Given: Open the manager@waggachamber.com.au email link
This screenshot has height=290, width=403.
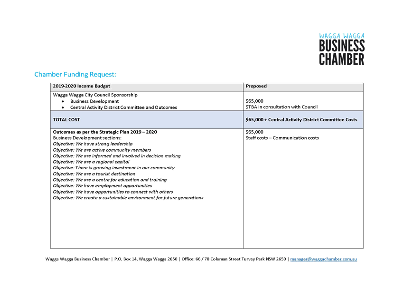Looking at the screenshot, I should point(324,259).
